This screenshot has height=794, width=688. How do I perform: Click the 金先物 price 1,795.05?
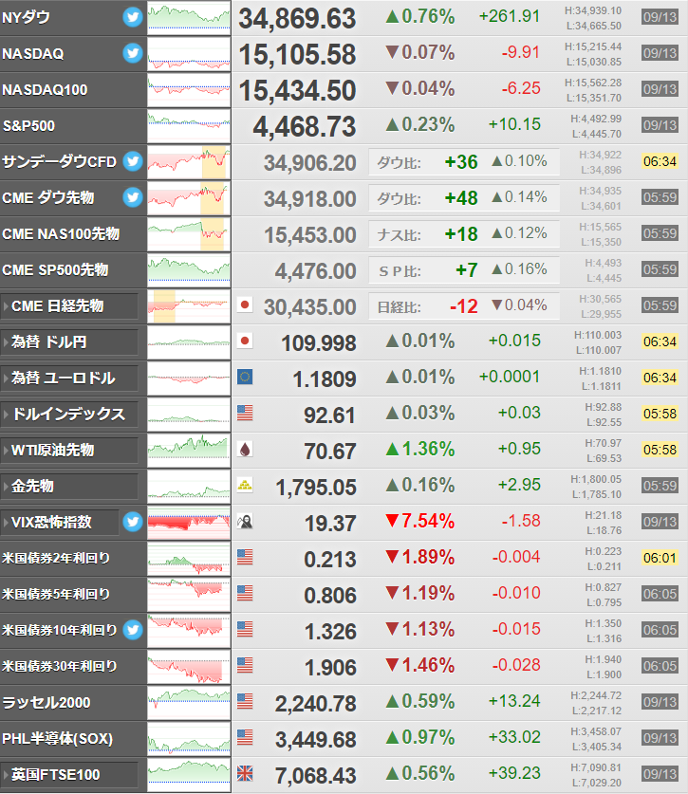[316, 488]
